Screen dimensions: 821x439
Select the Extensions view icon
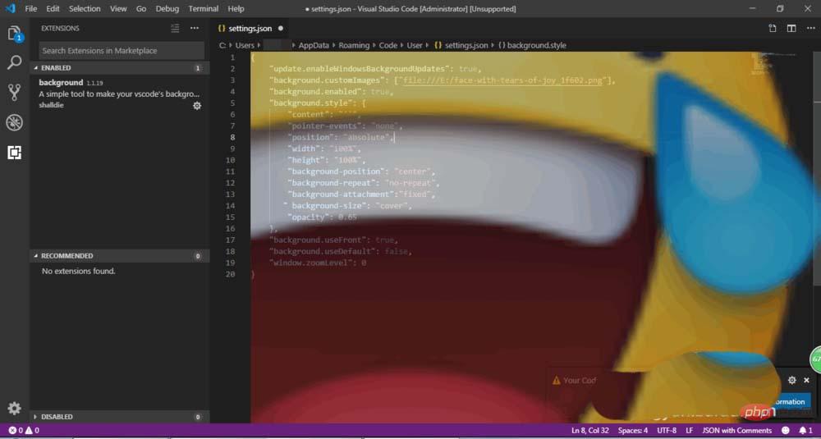point(15,153)
